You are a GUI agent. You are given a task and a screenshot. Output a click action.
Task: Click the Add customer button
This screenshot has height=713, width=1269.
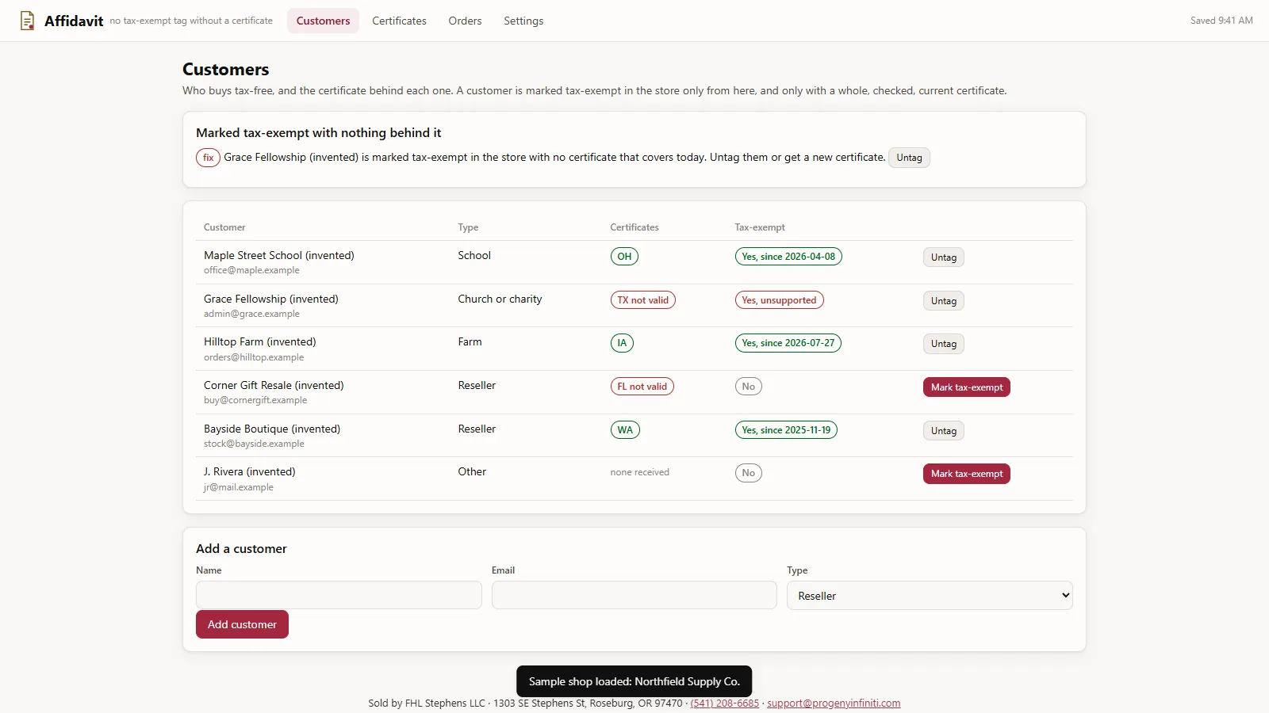coord(242,624)
